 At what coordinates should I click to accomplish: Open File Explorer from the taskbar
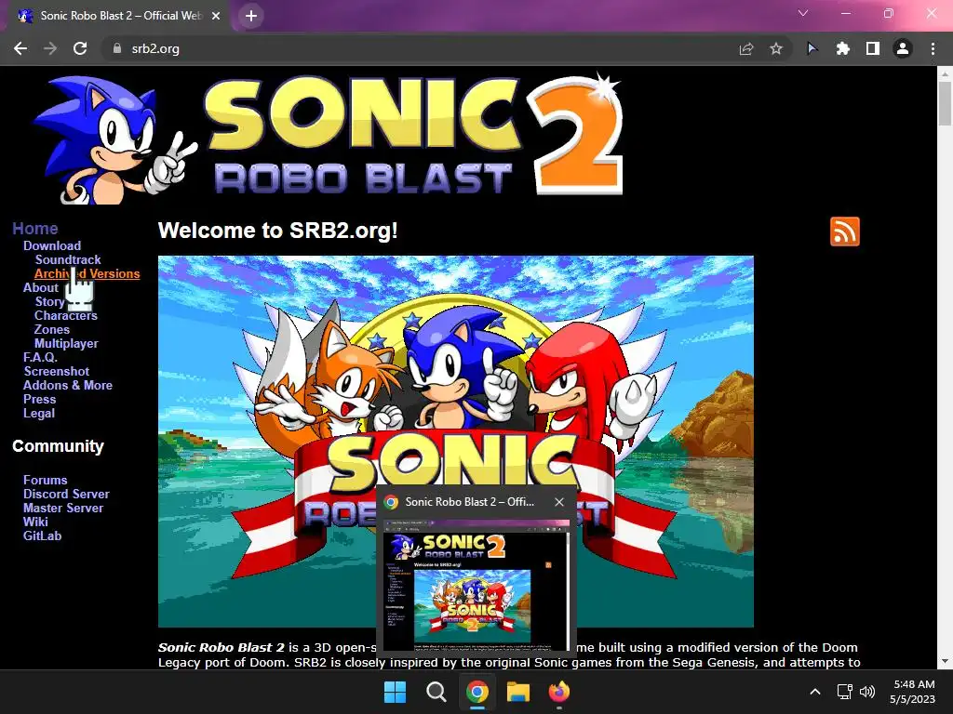coord(518,692)
